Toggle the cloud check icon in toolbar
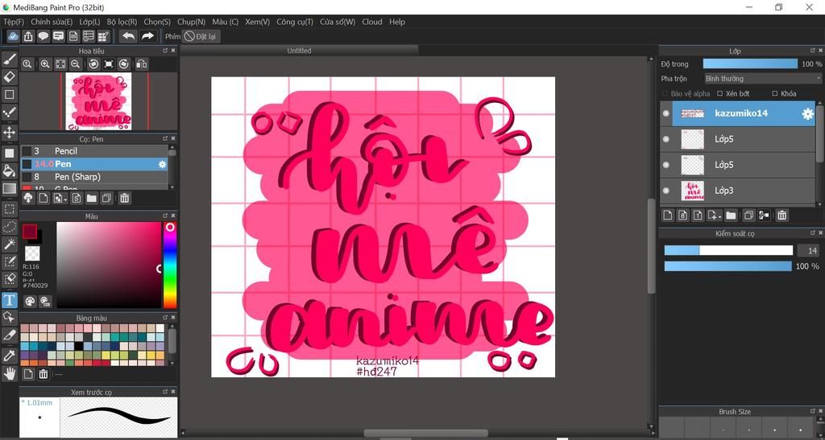 tap(13, 36)
